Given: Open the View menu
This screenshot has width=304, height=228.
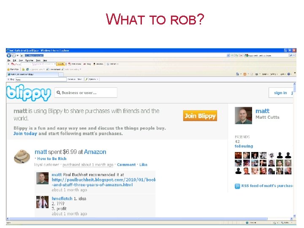Looking at the screenshot, I should click(x=21, y=60).
